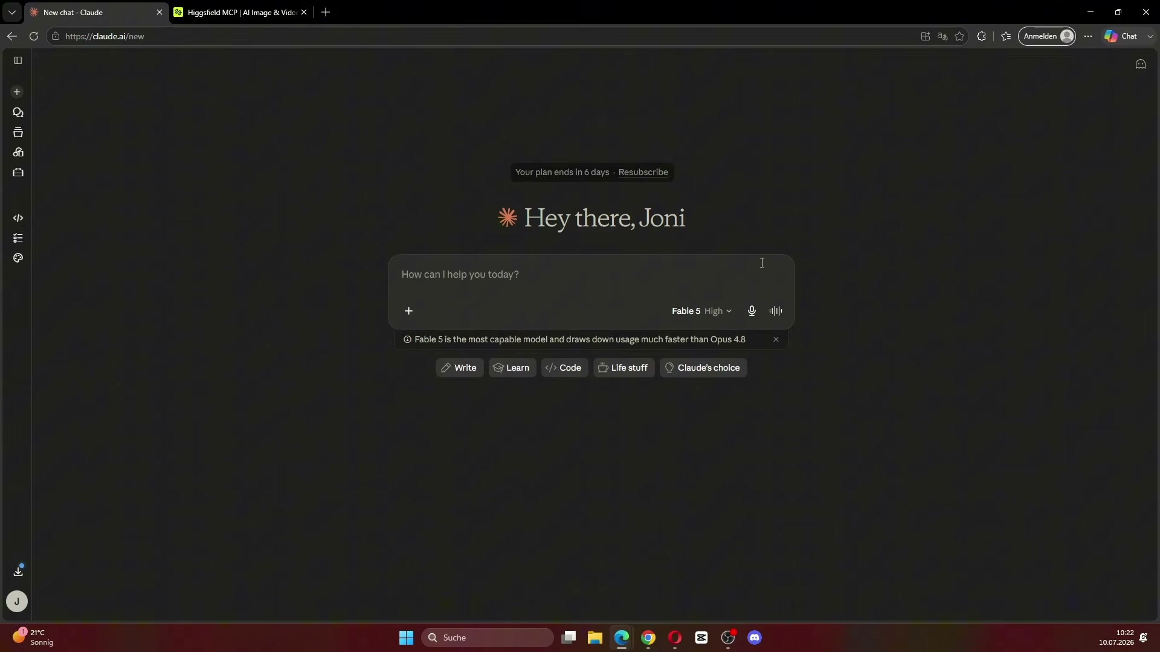Screen dimensions: 1160x652
Task: Close the Higgsfield MCP tab
Action: coord(304,12)
